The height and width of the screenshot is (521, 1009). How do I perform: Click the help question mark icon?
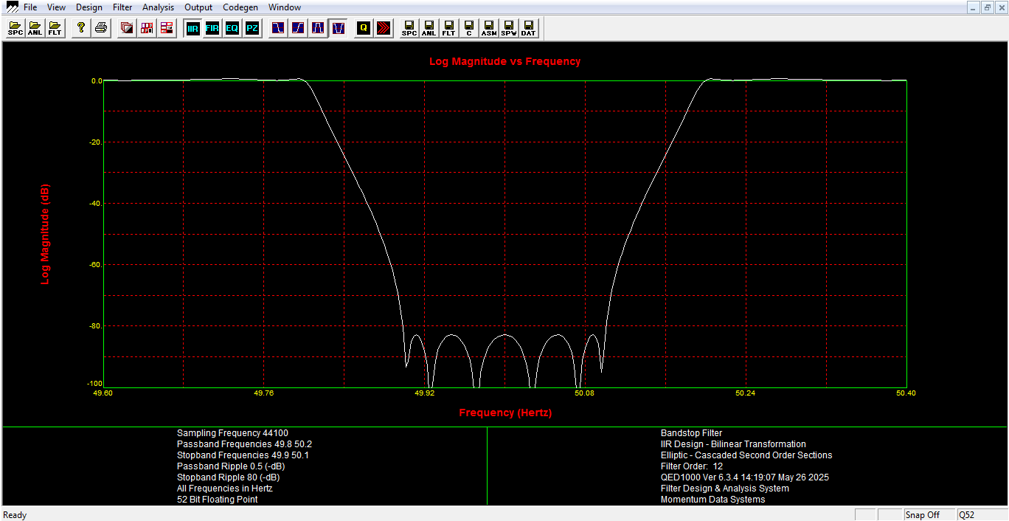click(x=81, y=29)
